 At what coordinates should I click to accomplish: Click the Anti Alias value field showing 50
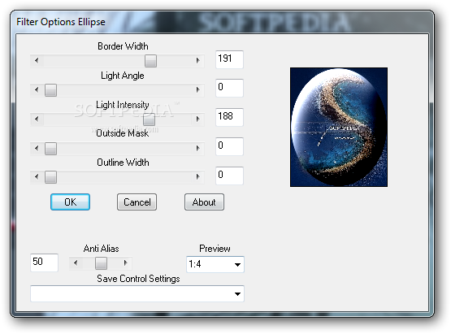pos(45,262)
